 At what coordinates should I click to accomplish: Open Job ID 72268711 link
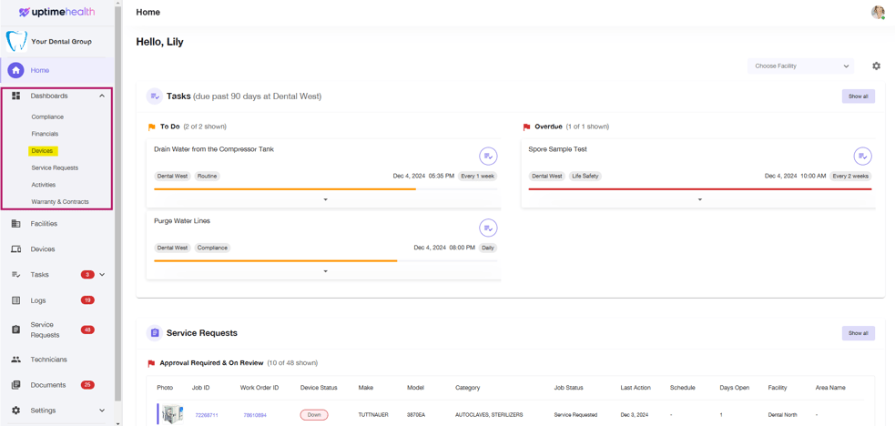pos(207,415)
